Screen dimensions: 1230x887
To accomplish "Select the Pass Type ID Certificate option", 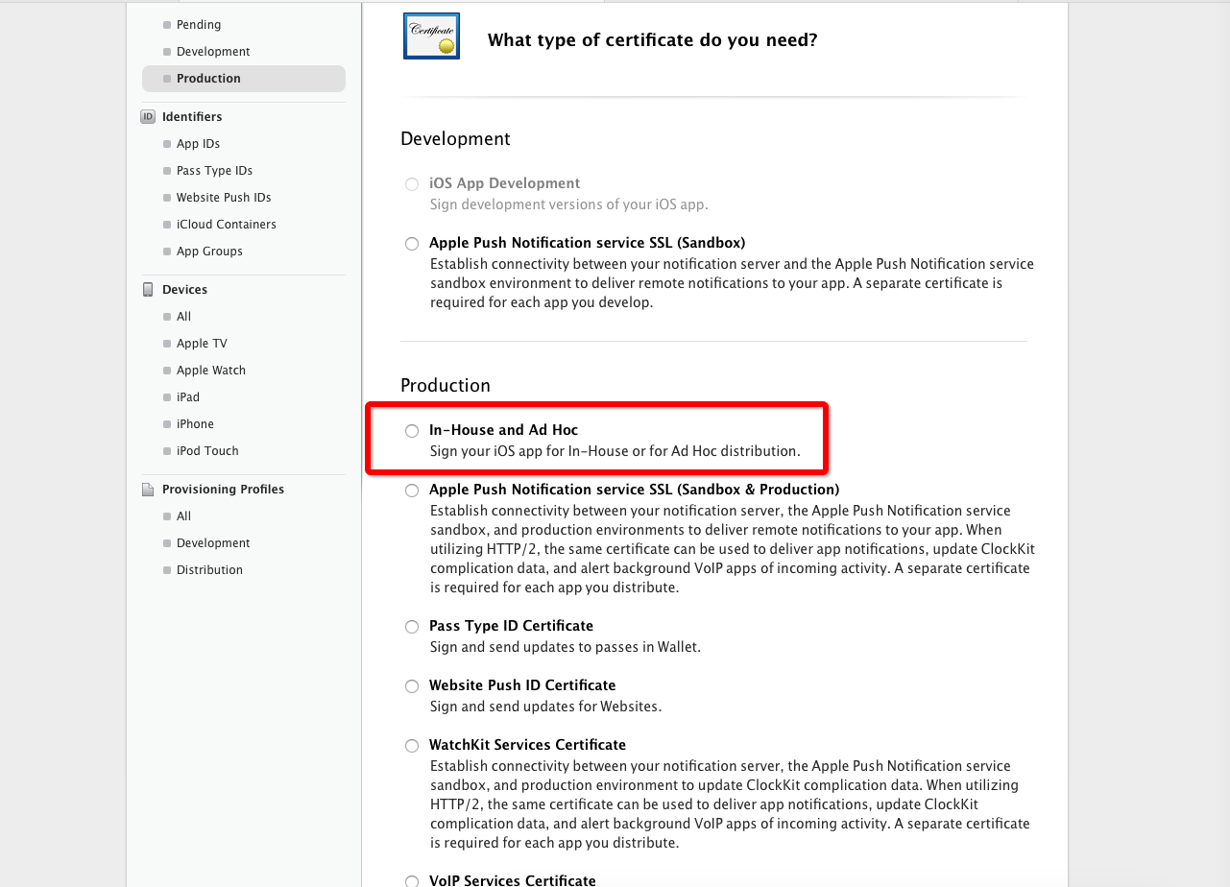I will [x=412, y=627].
